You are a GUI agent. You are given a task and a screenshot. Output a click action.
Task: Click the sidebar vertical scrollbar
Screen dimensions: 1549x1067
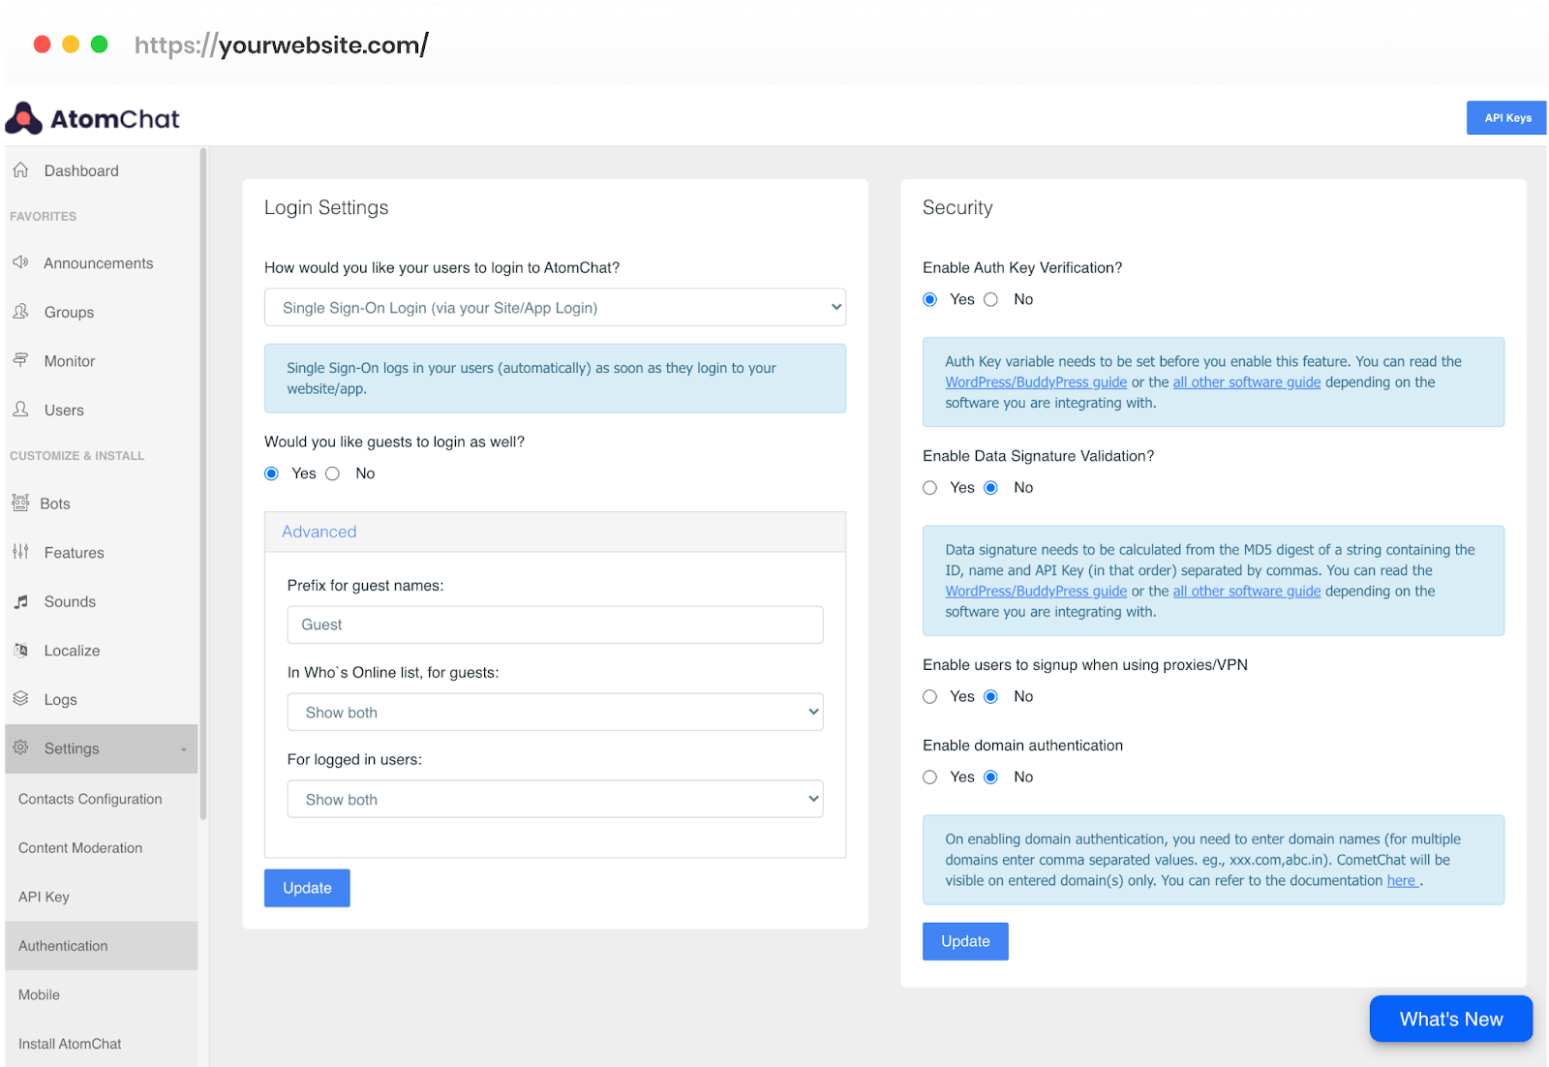click(203, 483)
